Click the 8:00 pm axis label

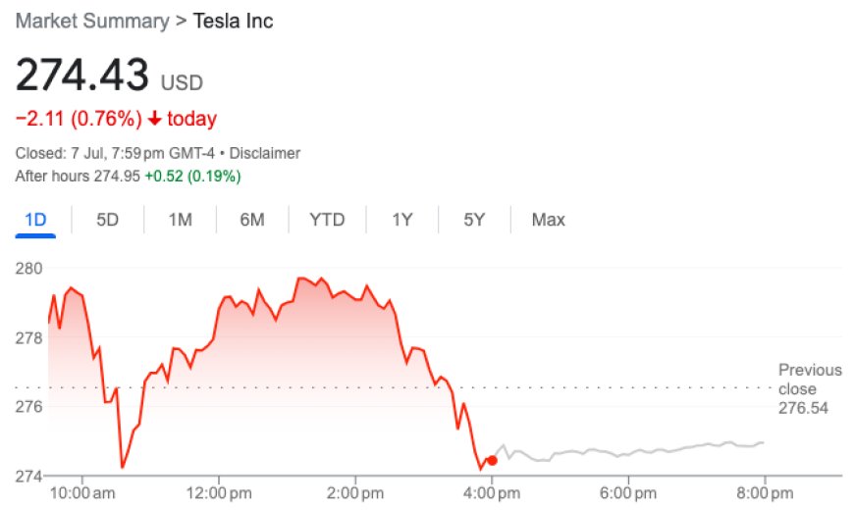tap(765, 491)
